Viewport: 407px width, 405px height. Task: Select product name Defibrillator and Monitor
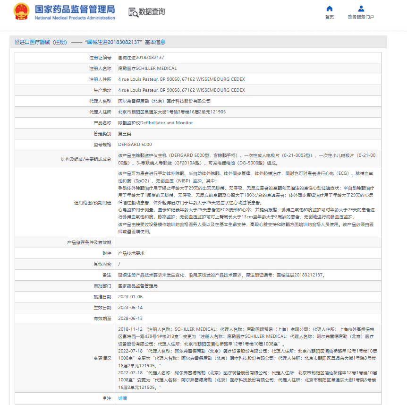[x=155, y=123]
